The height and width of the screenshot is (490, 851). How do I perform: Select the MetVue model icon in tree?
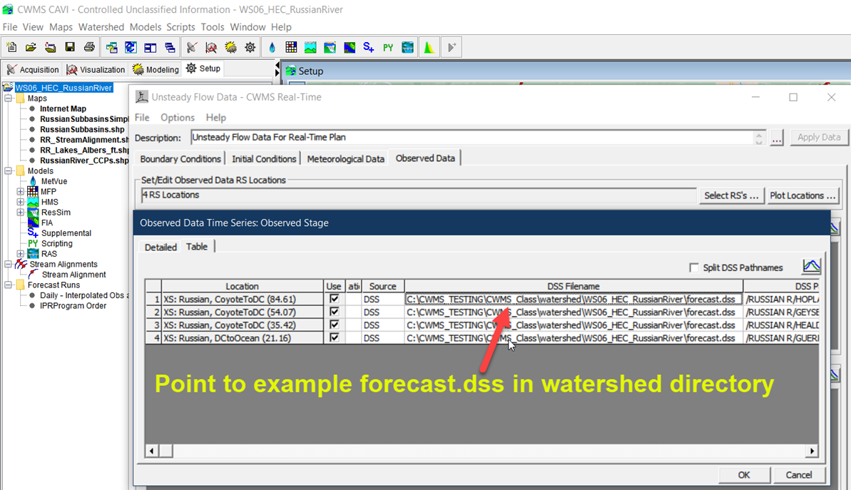coord(33,181)
